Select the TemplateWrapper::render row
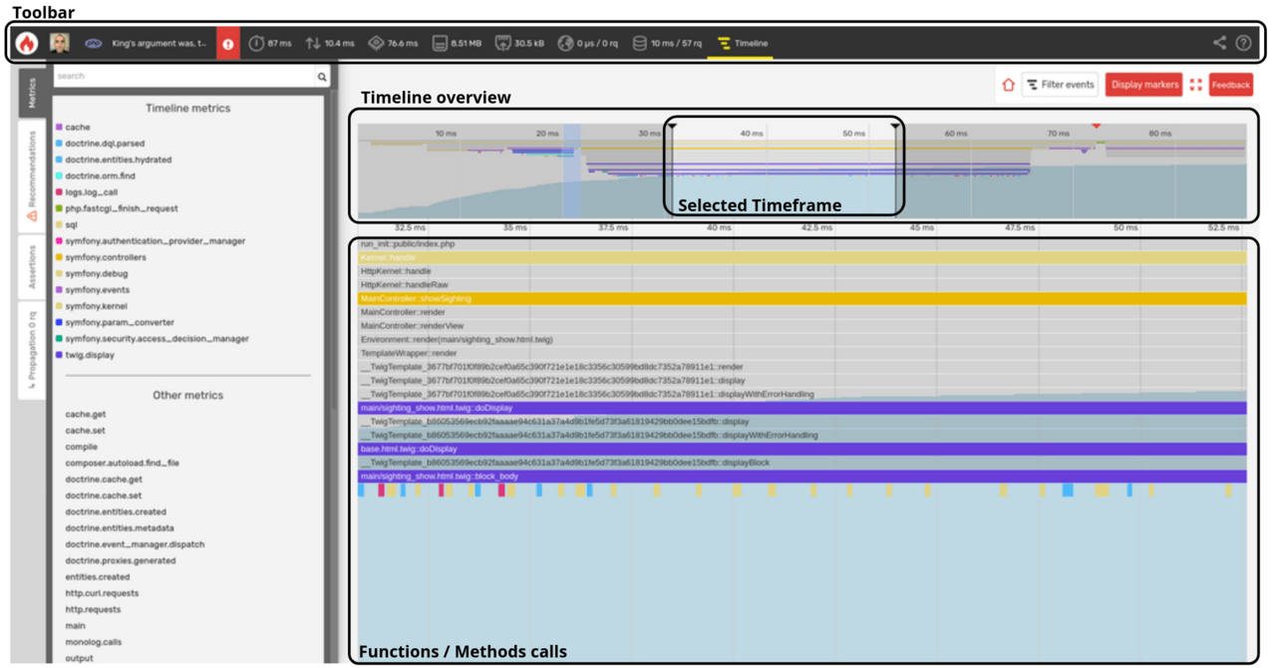This screenshot has width=1276, height=668. pos(802,353)
